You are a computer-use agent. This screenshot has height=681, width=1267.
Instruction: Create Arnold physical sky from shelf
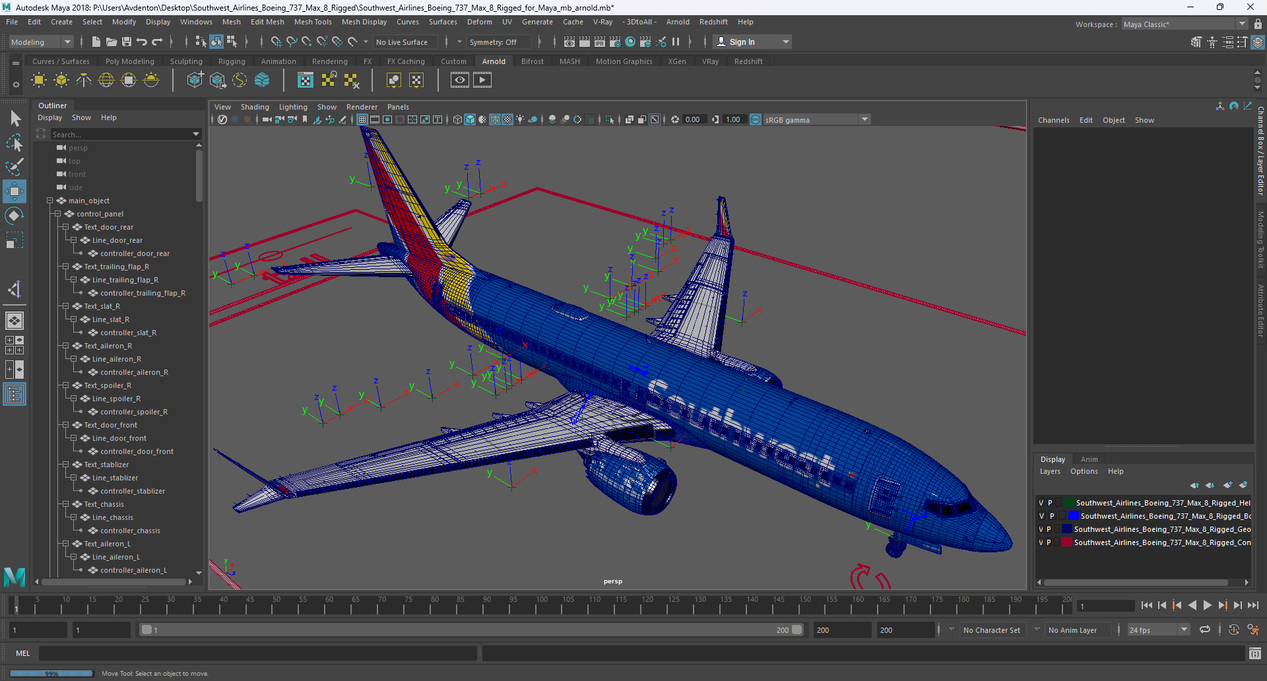(x=151, y=81)
